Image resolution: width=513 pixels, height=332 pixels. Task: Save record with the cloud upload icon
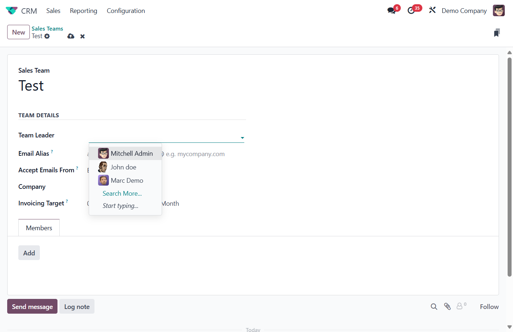71,36
